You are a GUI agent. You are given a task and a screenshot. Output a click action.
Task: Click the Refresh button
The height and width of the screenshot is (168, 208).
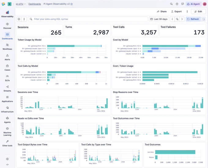pyautogui.click(x=193, y=19)
